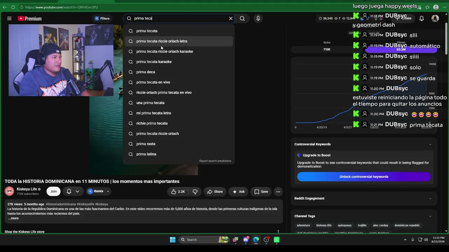Join the Kiskeya Life channel
Screen dimensions: 449x252
[54, 191]
